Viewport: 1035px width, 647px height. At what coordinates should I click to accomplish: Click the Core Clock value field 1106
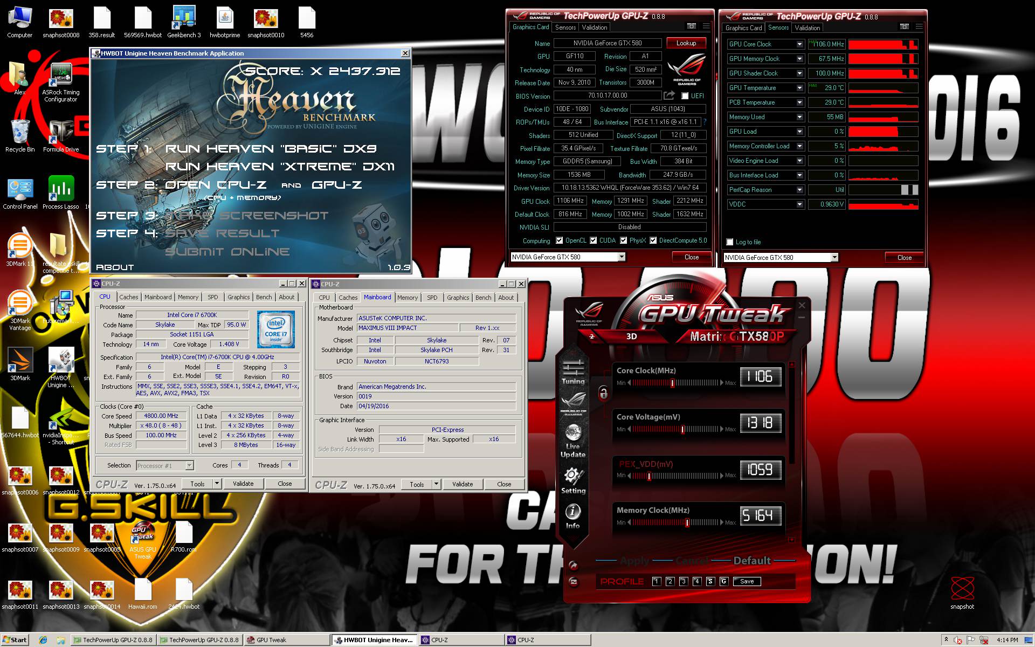[760, 376]
